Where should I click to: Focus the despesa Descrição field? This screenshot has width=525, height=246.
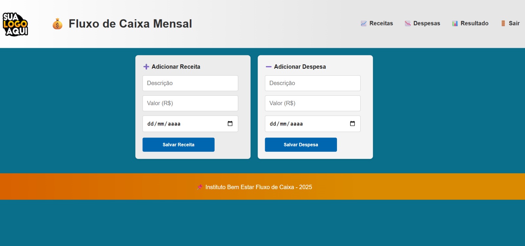pyautogui.click(x=312, y=83)
